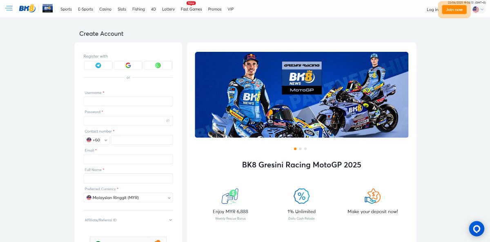
Task: Open the +60 country code dropdown
Action: click(97, 140)
